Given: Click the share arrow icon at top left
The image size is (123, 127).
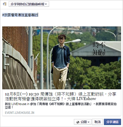Looking at the screenshot, I should (5, 4).
